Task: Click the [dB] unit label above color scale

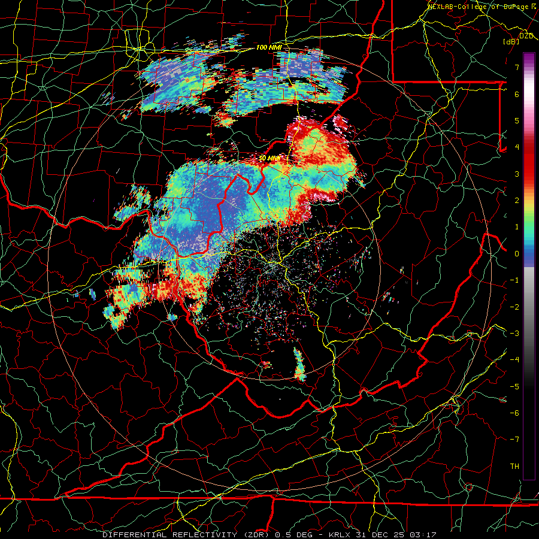Action: 511,41
